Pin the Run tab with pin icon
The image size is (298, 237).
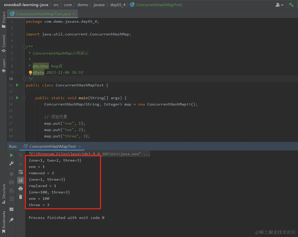[x=11, y=220]
